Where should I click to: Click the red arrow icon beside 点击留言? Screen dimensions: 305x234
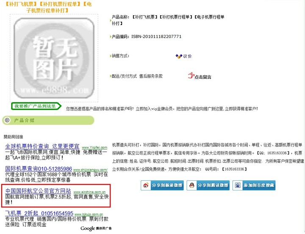tap(191, 76)
